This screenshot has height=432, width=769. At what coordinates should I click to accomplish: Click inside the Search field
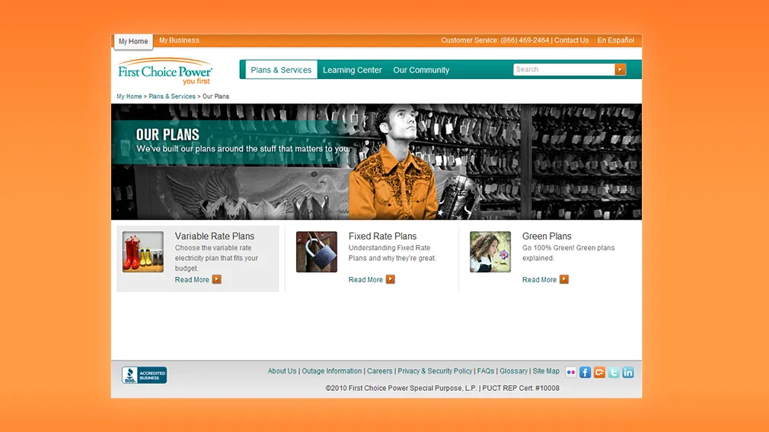pyautogui.click(x=564, y=69)
